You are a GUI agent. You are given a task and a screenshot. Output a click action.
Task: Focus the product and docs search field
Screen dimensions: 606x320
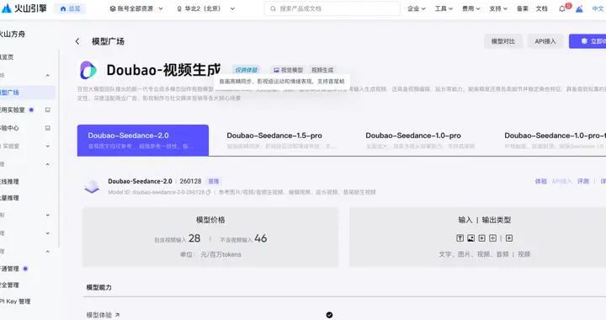click(332, 8)
